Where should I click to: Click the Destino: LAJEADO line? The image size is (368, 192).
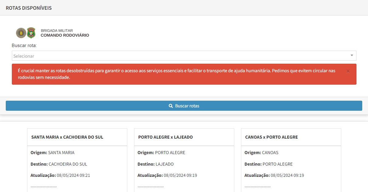pos(156,164)
